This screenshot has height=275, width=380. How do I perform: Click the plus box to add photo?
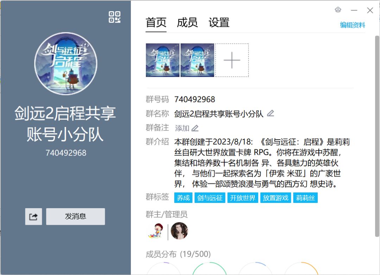pos(232,60)
